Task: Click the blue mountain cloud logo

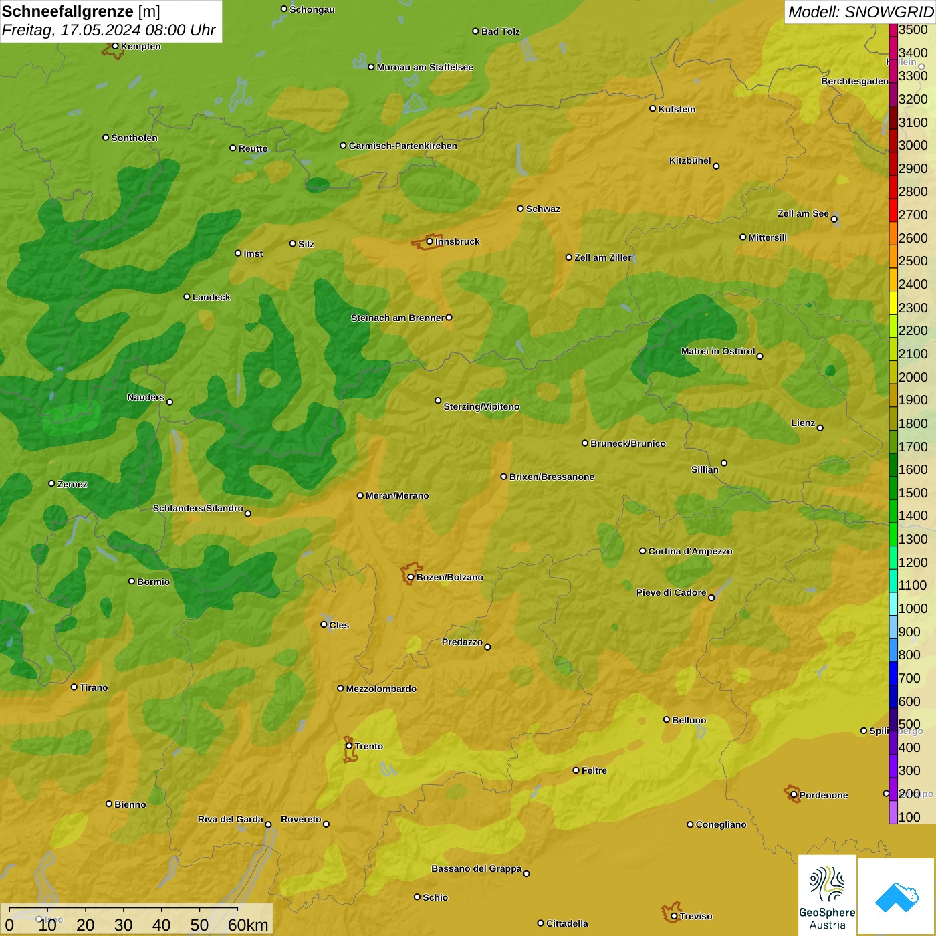Action: 896,896
